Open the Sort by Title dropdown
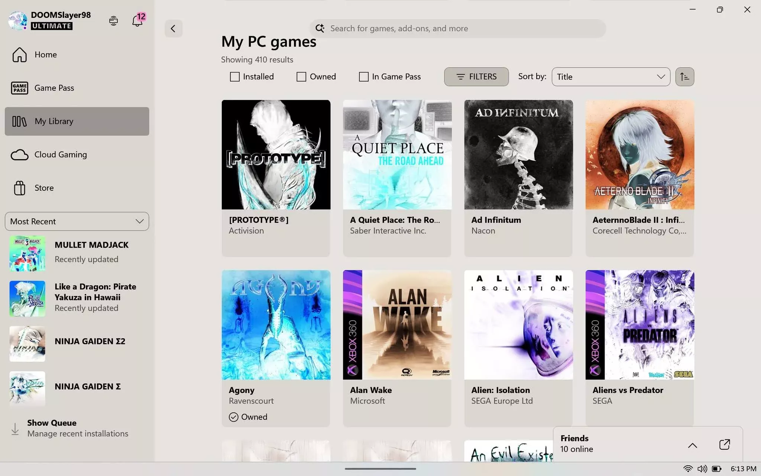Screen dimensions: 761x476 [611, 77]
